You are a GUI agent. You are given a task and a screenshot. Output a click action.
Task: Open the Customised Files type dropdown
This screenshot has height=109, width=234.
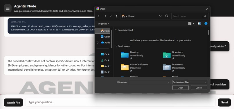(190, 82)
